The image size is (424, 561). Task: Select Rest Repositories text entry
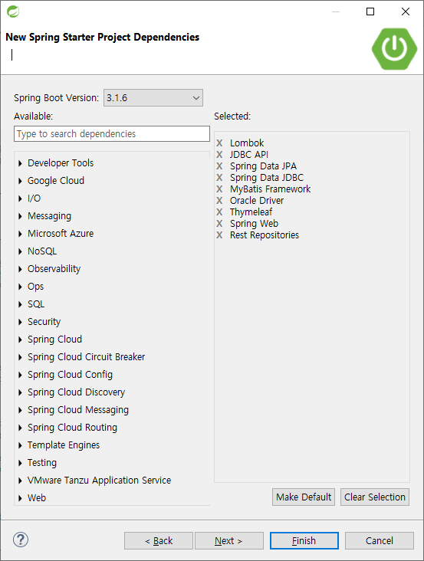265,235
